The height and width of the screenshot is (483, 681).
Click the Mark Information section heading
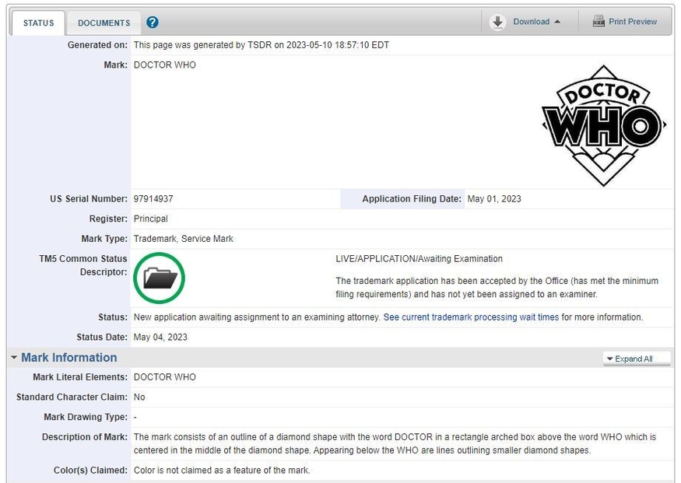coord(69,358)
